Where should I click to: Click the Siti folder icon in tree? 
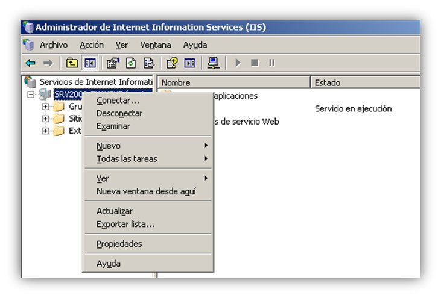tap(59, 119)
